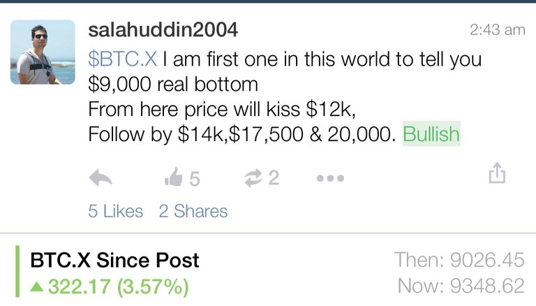Tap the reply arrow icon
The width and height of the screenshot is (536, 306).
point(100,178)
